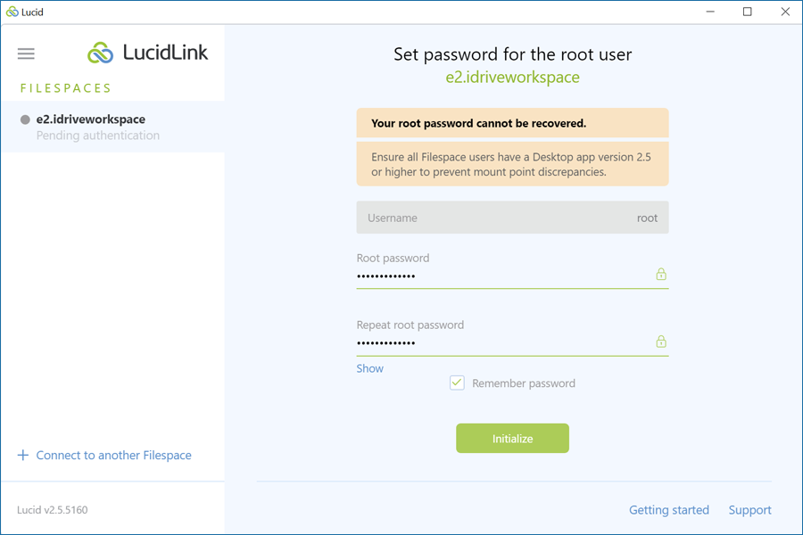Minimize the Lucid window
This screenshot has width=803, height=535.
point(710,12)
